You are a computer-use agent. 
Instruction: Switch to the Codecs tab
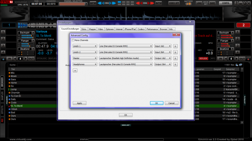[x=141, y=29]
